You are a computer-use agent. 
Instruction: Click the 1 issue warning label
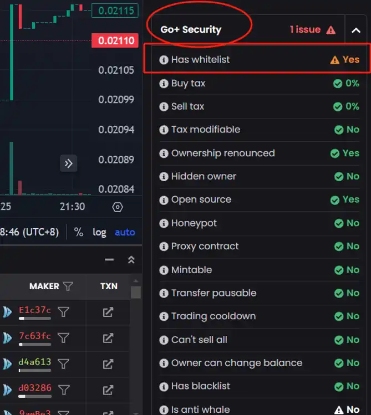point(312,30)
